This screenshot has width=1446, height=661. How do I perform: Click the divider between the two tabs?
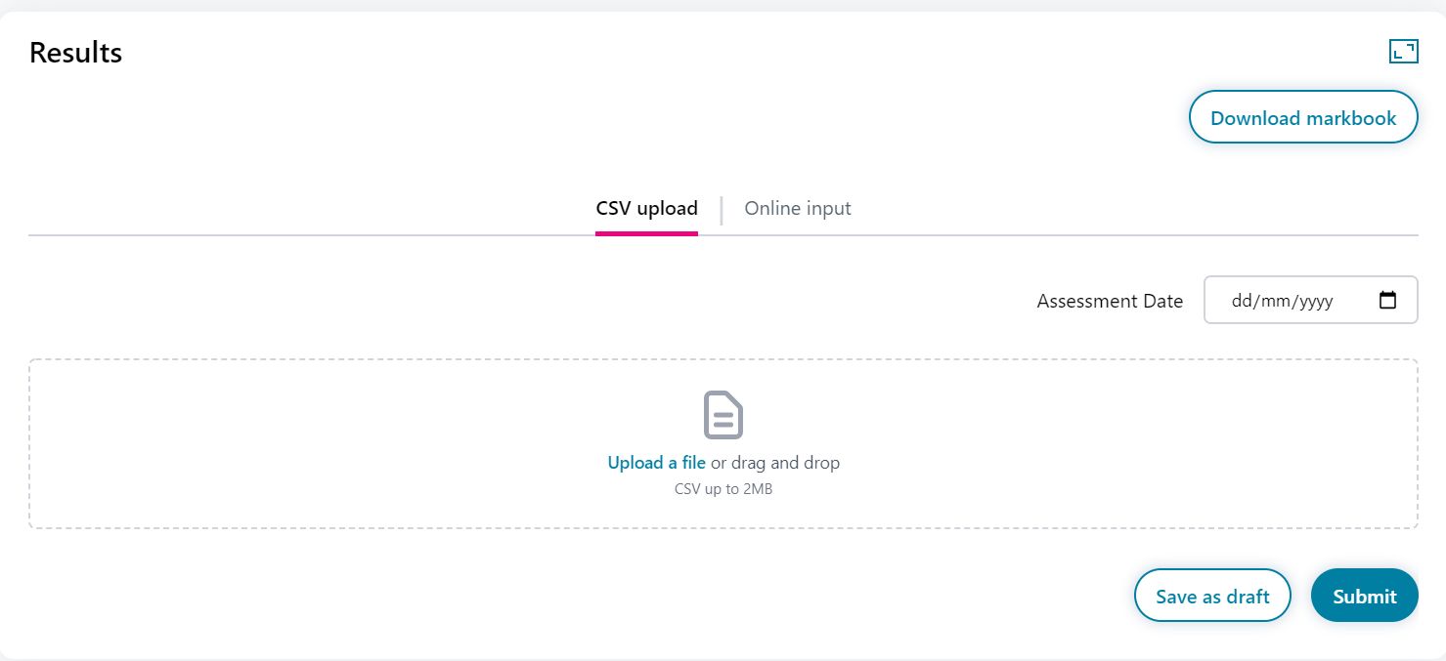(x=722, y=210)
